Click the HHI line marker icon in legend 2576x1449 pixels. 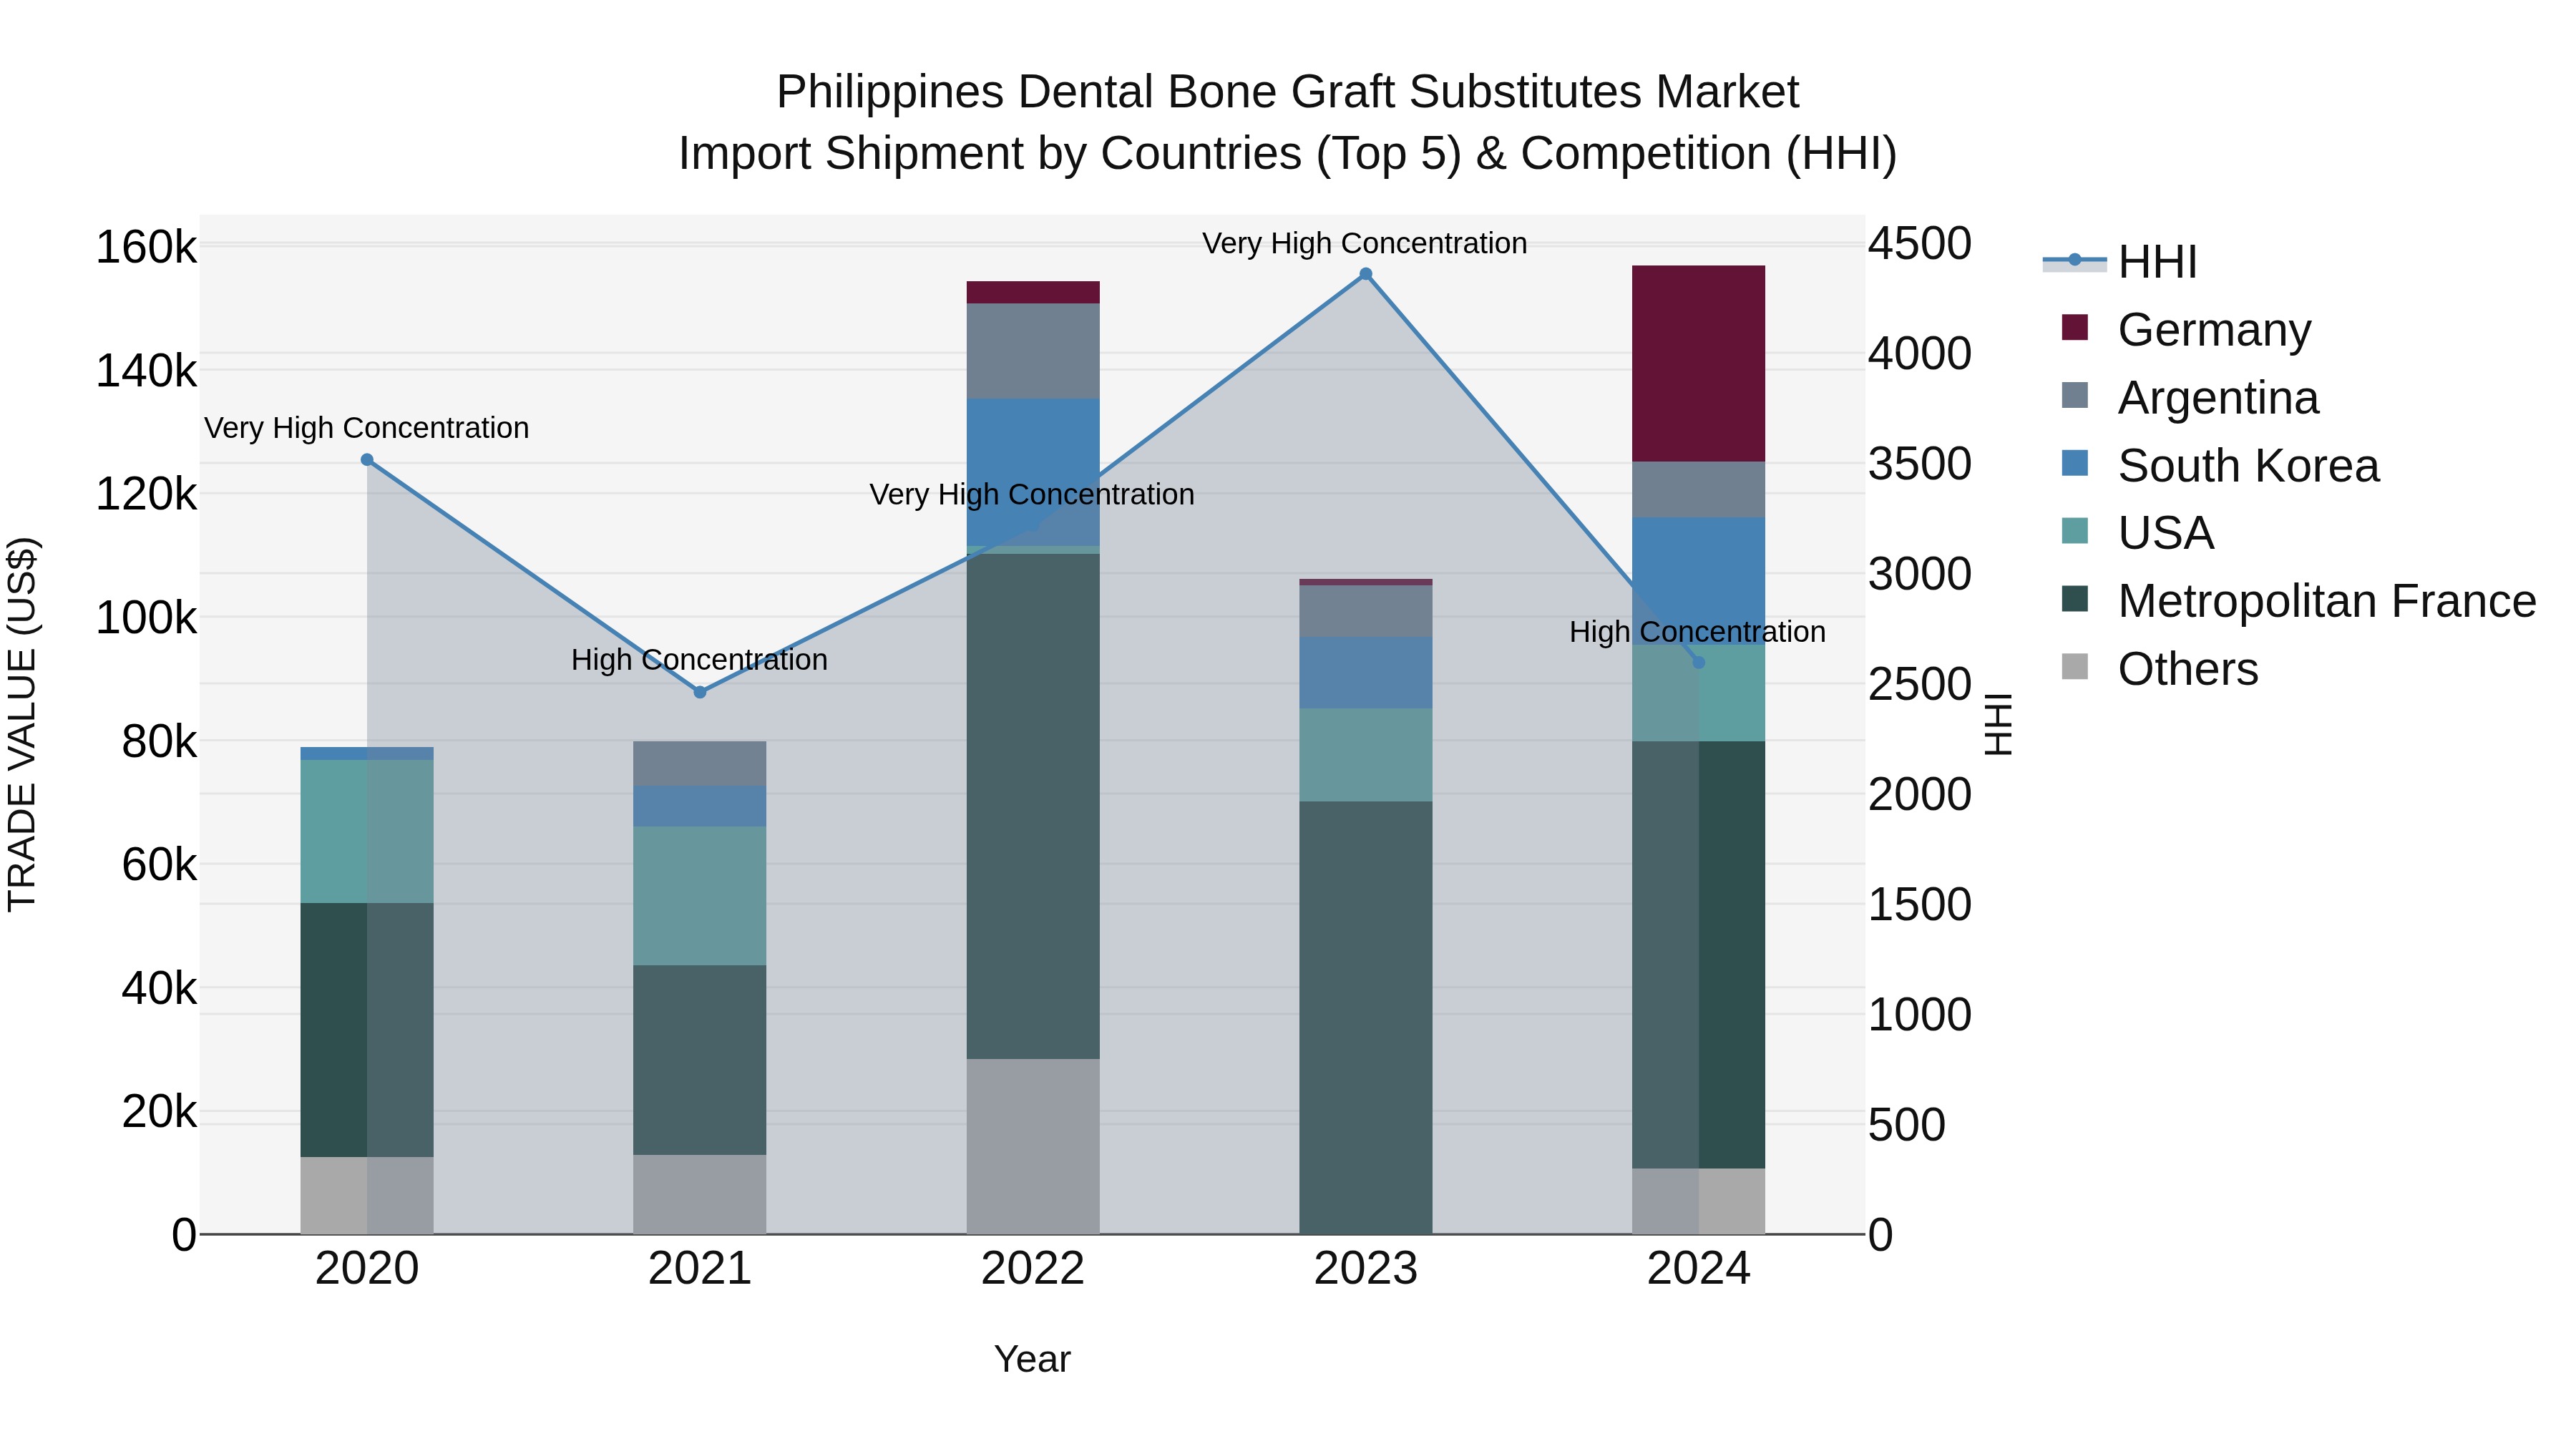click(x=2075, y=261)
